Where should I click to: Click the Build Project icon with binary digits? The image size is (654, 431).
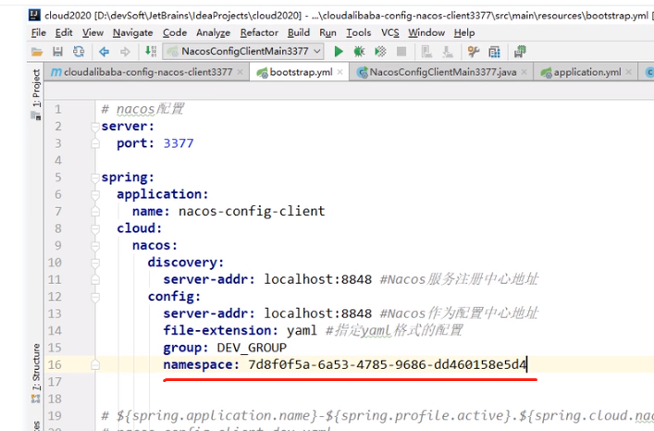click(150, 52)
